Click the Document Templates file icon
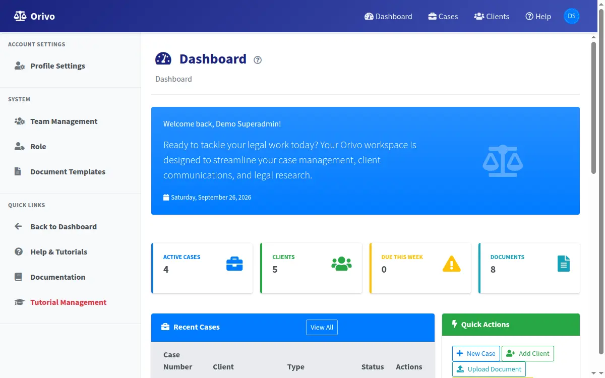Screen dimensions: 605x378 click(18, 172)
